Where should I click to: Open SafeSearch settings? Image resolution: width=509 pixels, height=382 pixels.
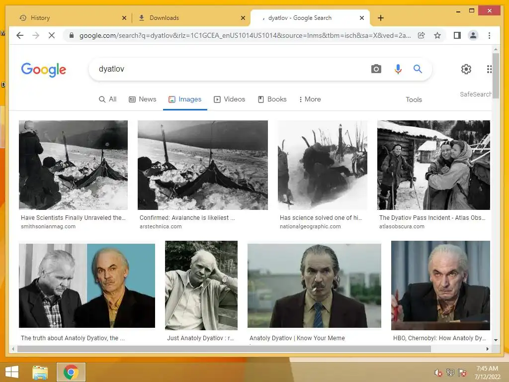coord(475,94)
